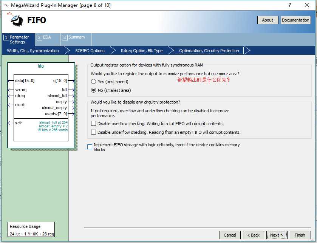The height and width of the screenshot is (243, 317).
Task: Click the 24 lut + 1 M10K + 28 reg value
Action: tap(32, 234)
